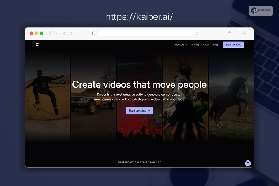Click the browser back arrow
Viewport: 279px width, 186px height.
click(64, 33)
